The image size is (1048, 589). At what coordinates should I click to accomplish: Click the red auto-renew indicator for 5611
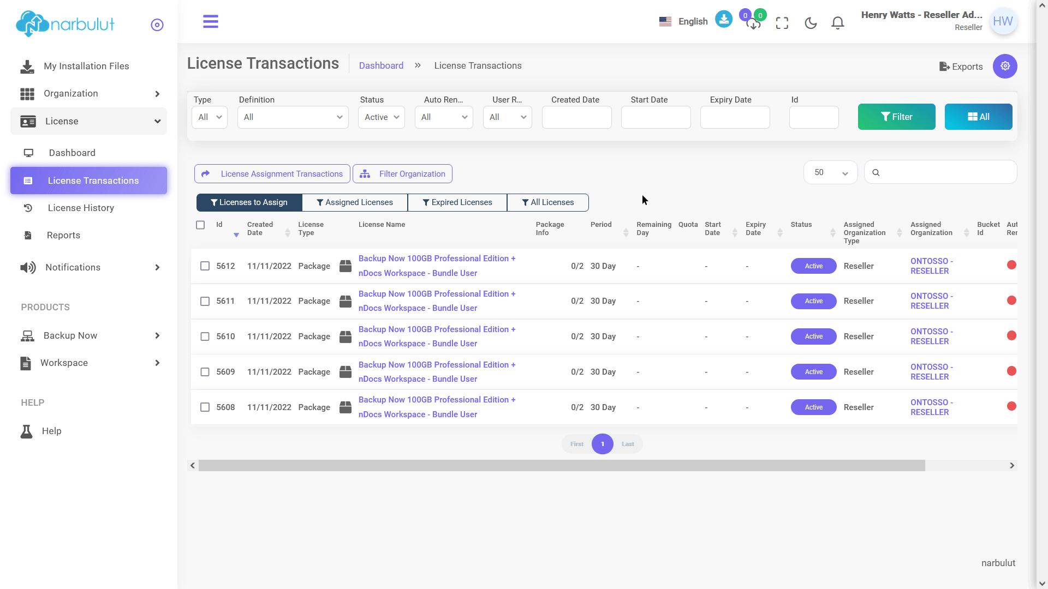1011,300
